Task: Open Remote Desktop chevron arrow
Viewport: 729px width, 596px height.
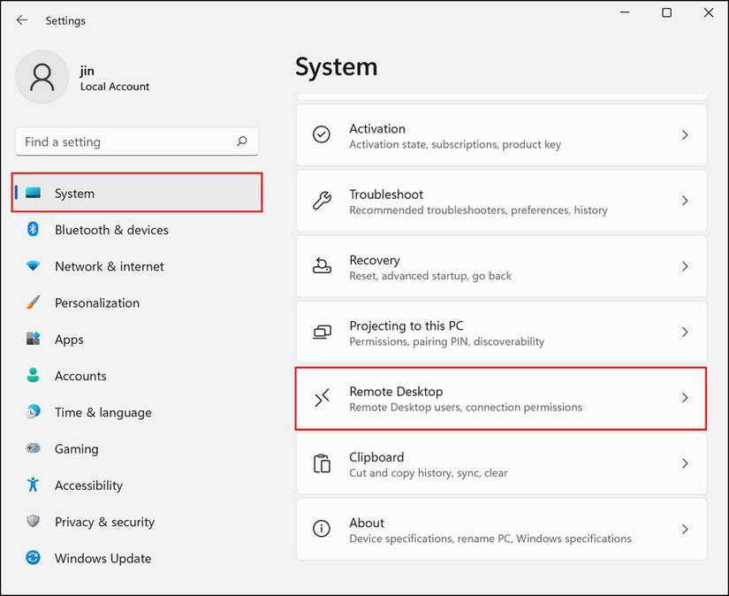Action: [684, 398]
